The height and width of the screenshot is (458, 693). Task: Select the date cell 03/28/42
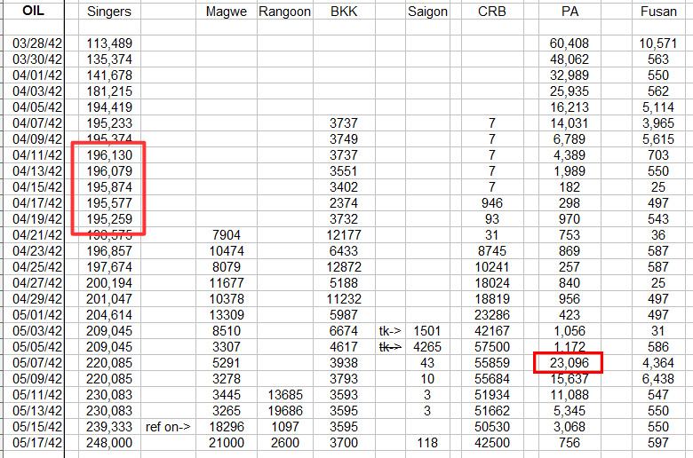tap(37, 43)
